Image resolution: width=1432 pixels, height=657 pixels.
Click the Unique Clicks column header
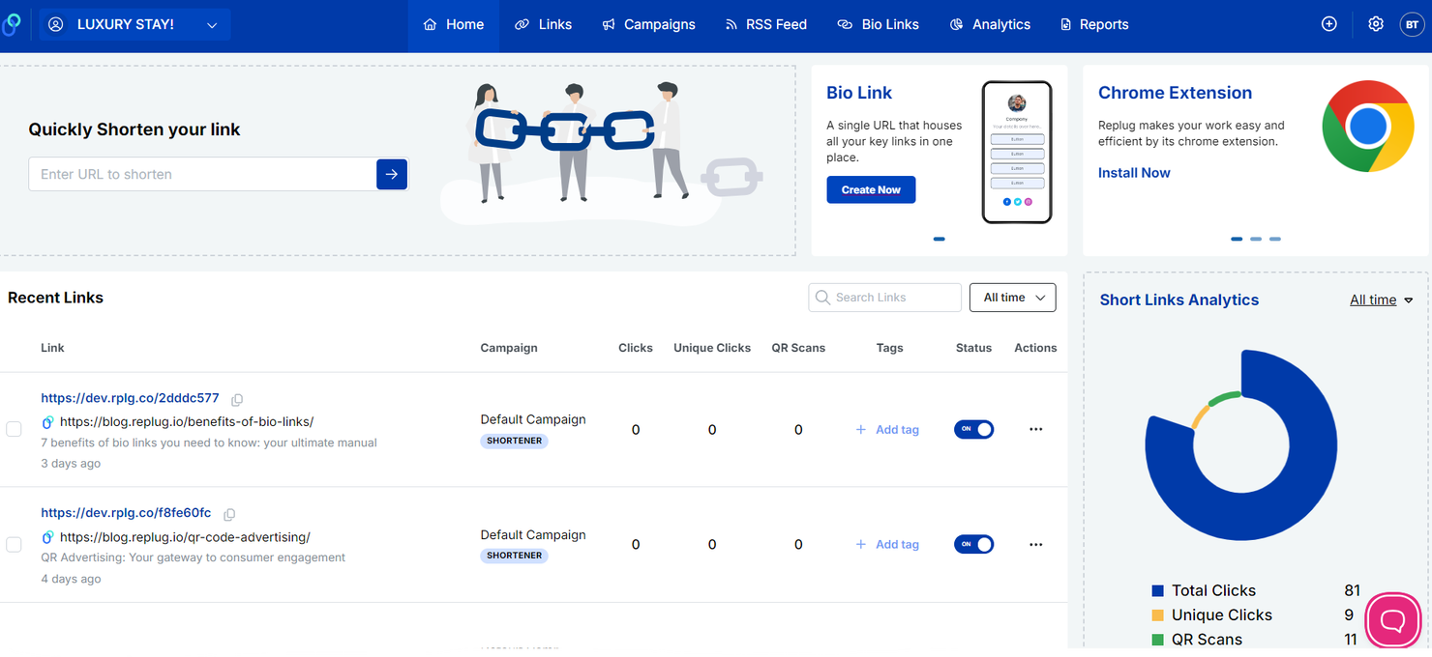point(712,348)
